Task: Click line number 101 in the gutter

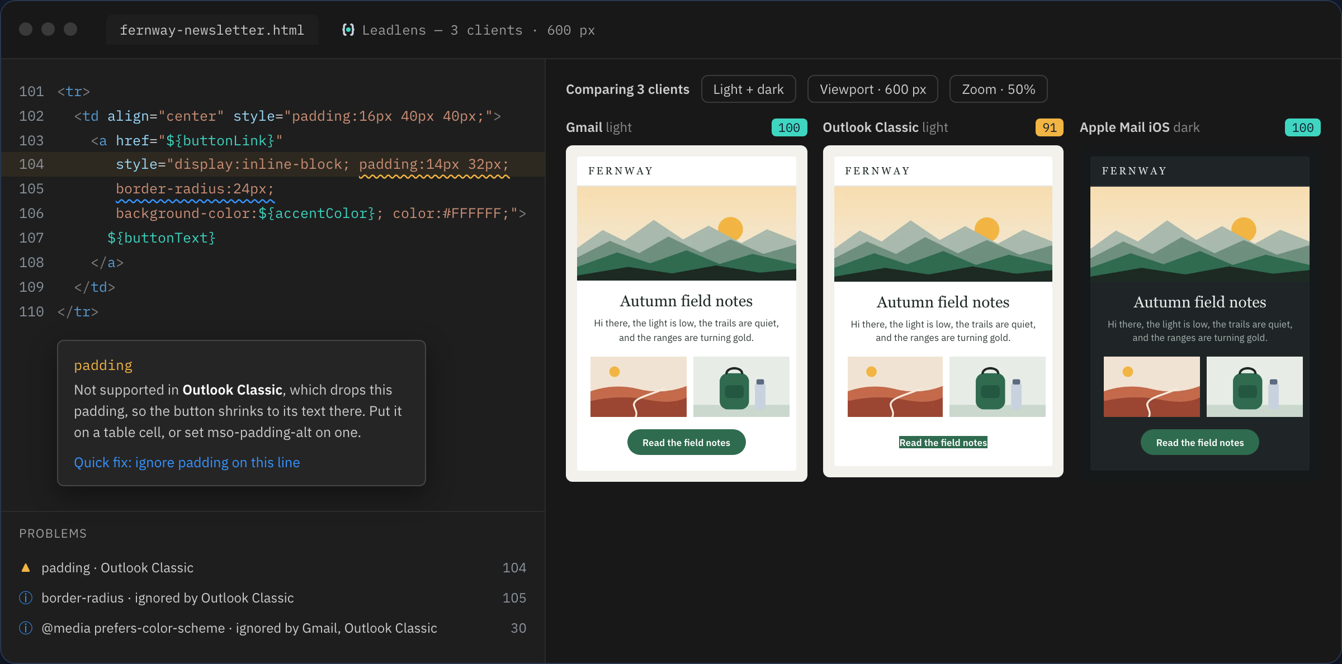Action: point(31,92)
